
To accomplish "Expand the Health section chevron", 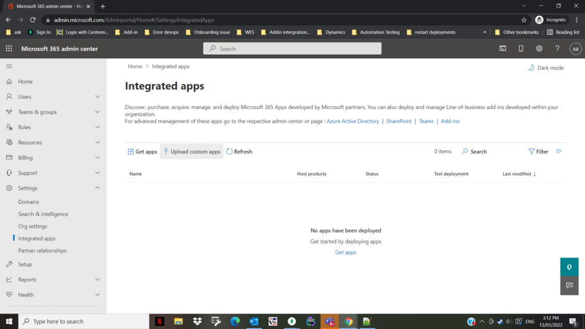I will pos(97,295).
